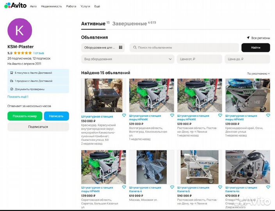Open the Калета 4s listing thumbnail
The image size is (275, 211).
point(247,167)
